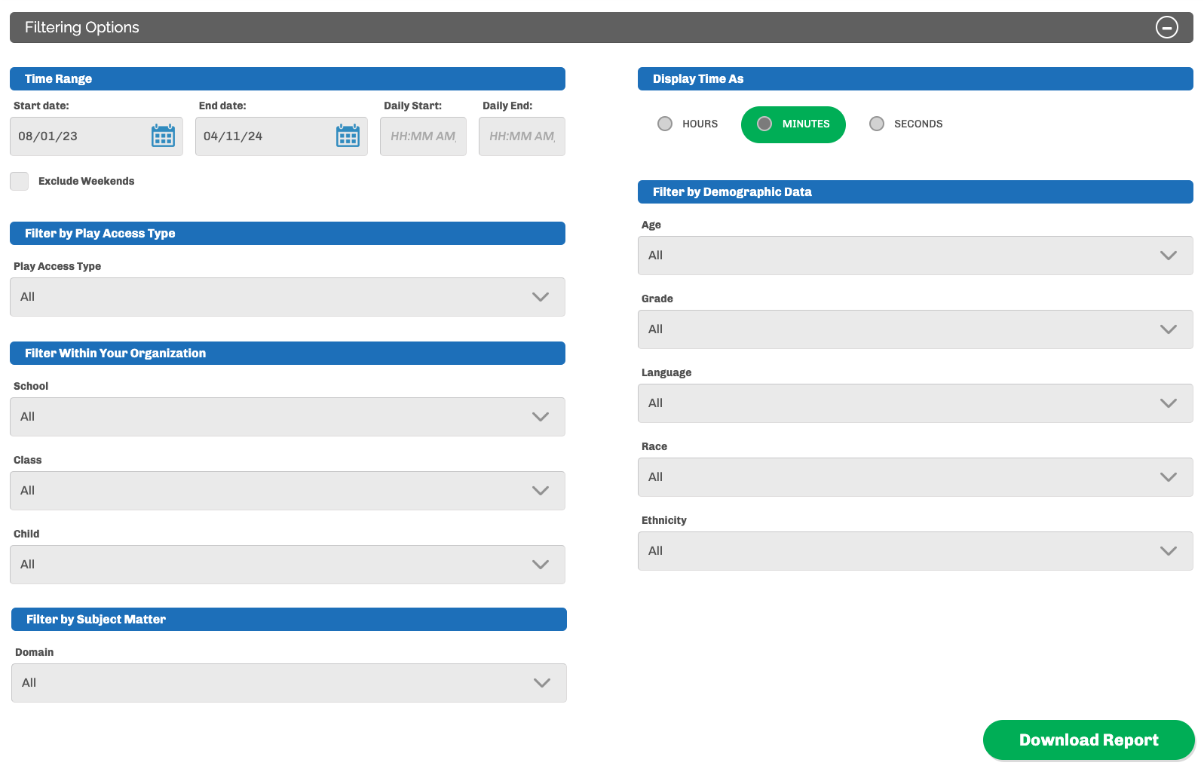The width and height of the screenshot is (1204, 784).
Task: Open the Race dropdown
Action: coord(915,477)
